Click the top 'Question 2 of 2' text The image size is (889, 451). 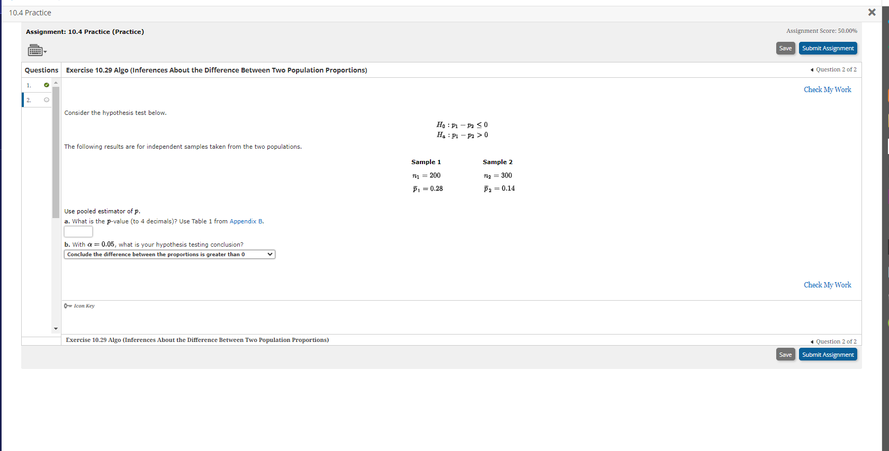(x=836, y=69)
